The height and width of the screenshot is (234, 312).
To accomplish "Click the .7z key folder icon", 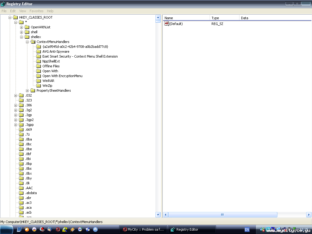I will pyautogui.click(x=21, y=134).
